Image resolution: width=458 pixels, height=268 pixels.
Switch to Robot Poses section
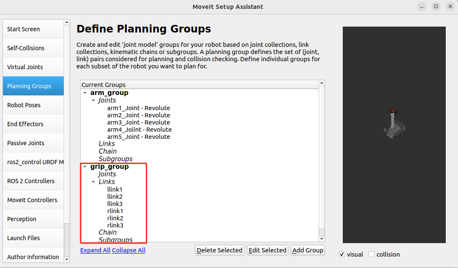click(x=33, y=105)
